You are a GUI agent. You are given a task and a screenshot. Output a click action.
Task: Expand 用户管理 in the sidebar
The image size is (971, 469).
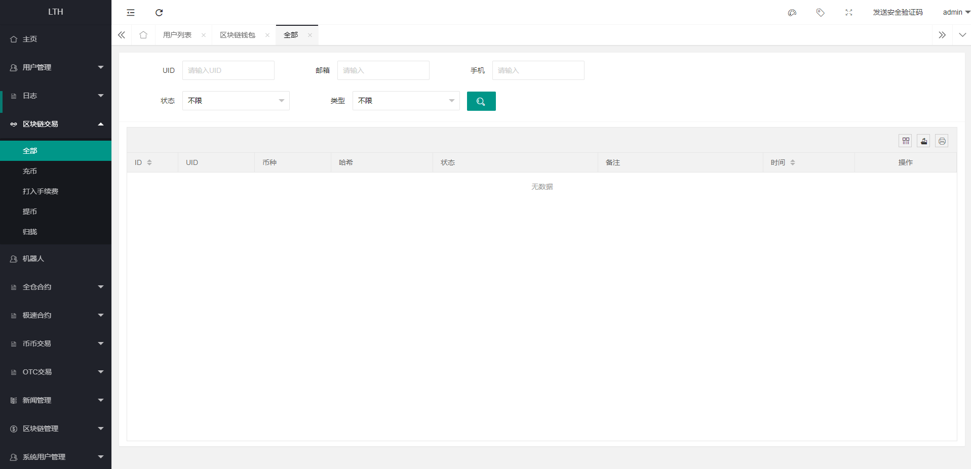tap(56, 67)
